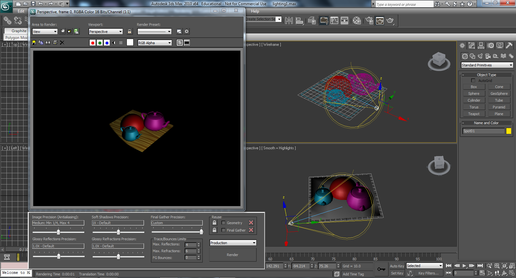
Task: Click the FG Bounces value field
Action: [x=190, y=257]
